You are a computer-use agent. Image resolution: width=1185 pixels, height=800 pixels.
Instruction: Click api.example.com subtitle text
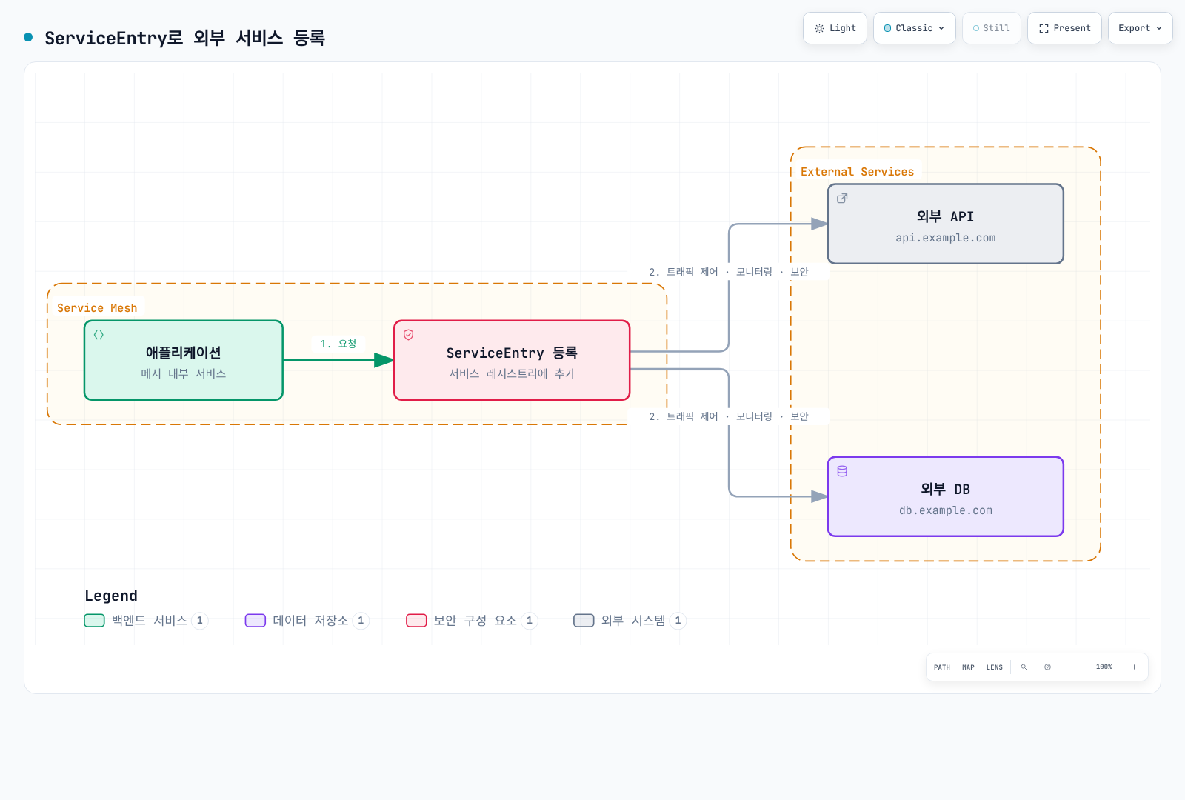tap(945, 238)
